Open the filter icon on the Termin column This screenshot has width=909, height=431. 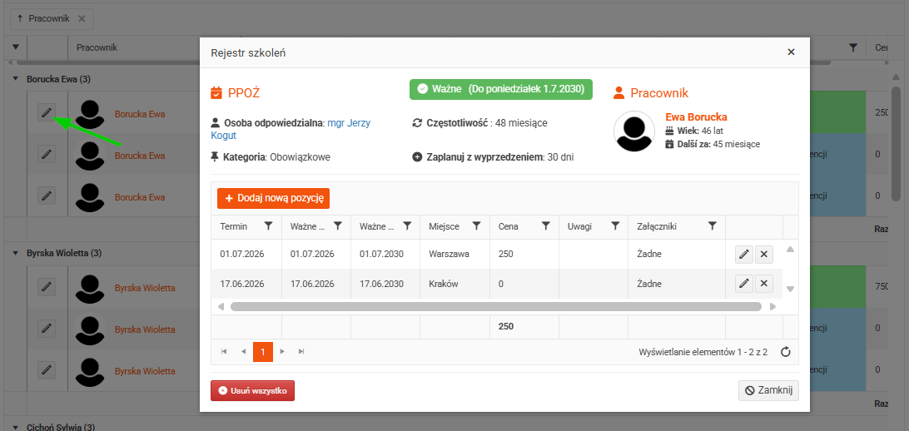[x=268, y=226]
